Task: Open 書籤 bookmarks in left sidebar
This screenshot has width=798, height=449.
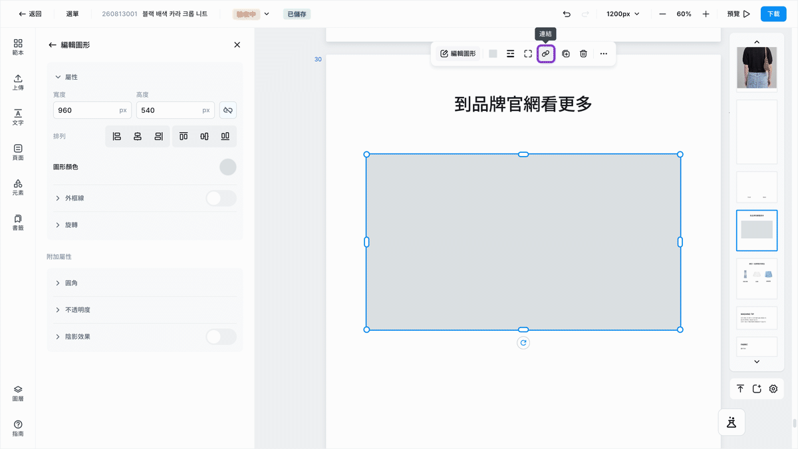Action: click(18, 222)
